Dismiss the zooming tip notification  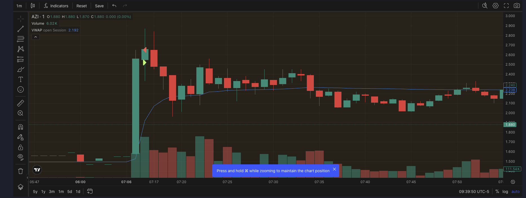click(x=334, y=169)
